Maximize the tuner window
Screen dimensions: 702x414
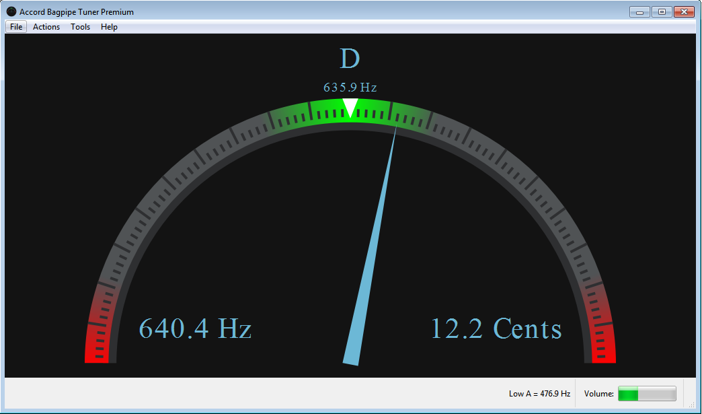point(662,12)
